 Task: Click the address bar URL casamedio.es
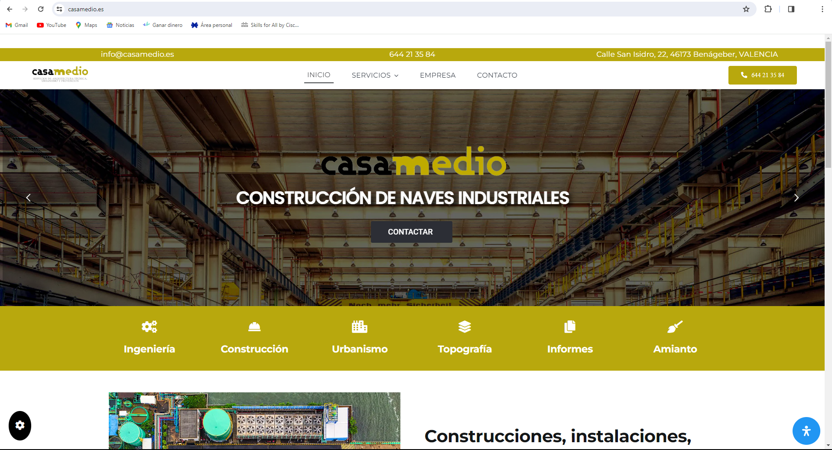click(x=86, y=9)
